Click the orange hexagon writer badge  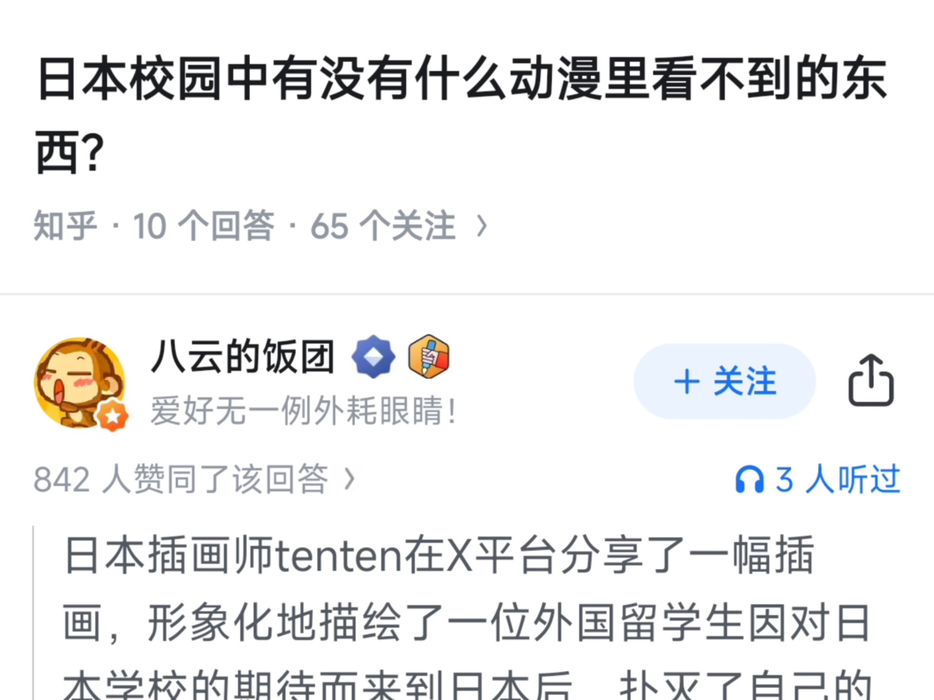click(429, 356)
